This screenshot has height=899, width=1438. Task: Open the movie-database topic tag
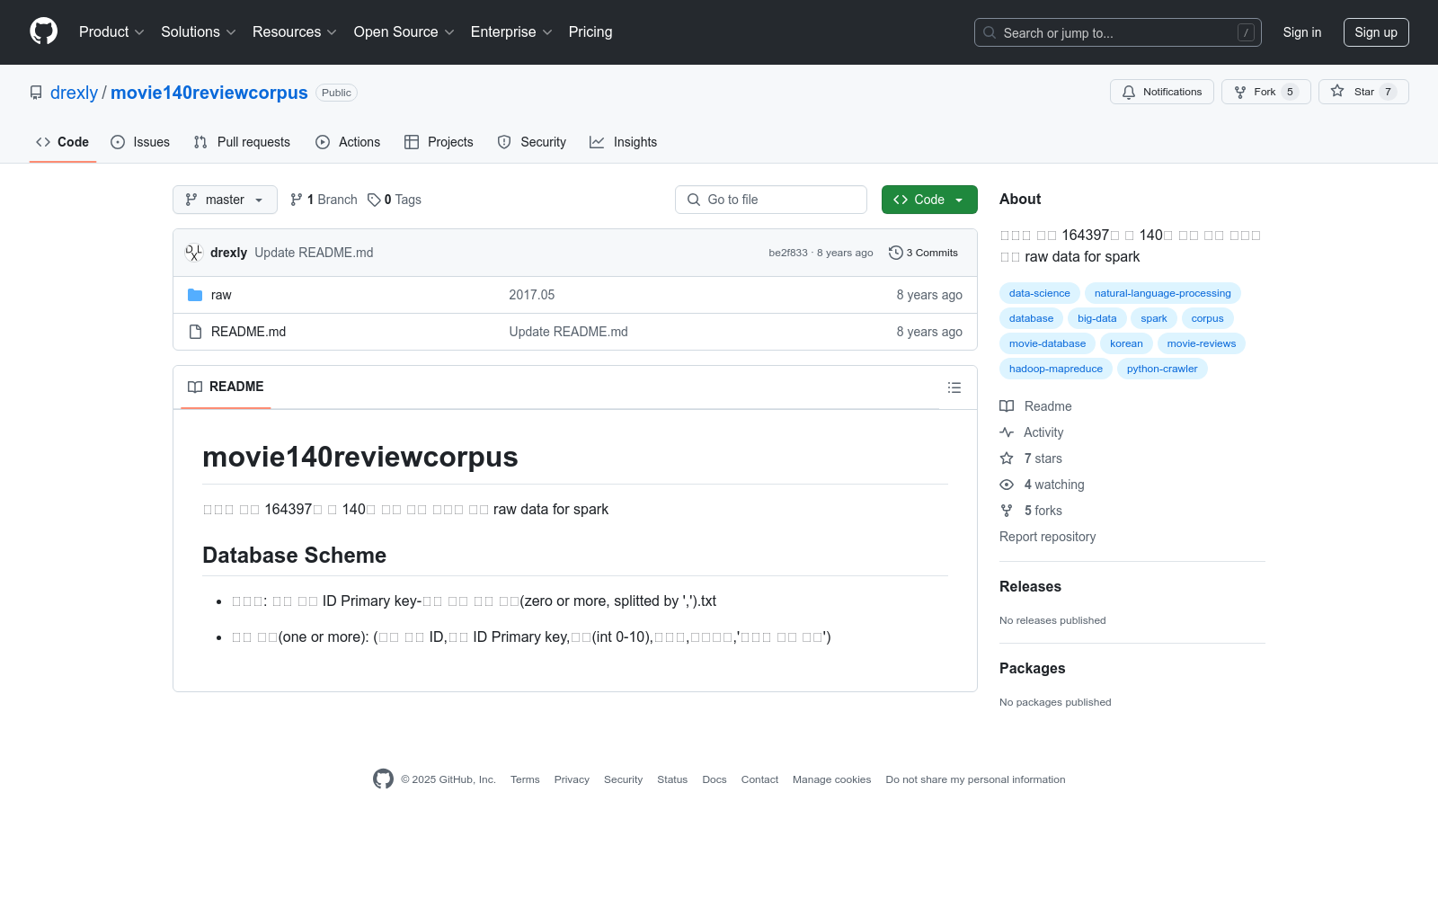1047,343
